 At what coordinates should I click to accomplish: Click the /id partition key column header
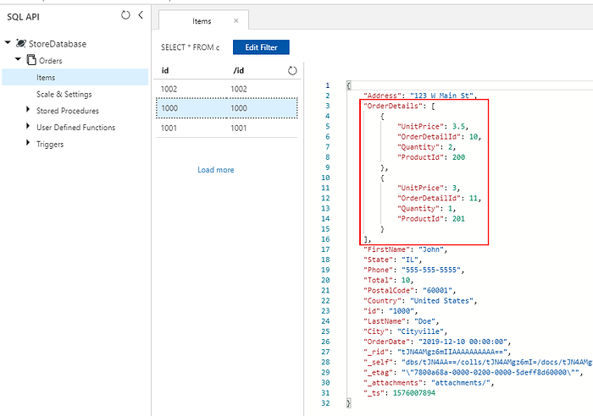pyautogui.click(x=238, y=70)
